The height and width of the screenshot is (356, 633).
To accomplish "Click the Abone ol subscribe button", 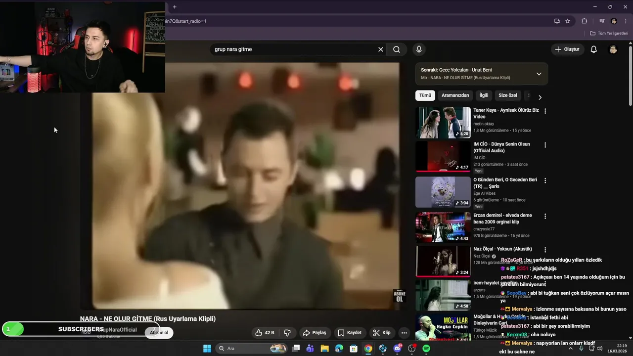I will [x=159, y=333].
